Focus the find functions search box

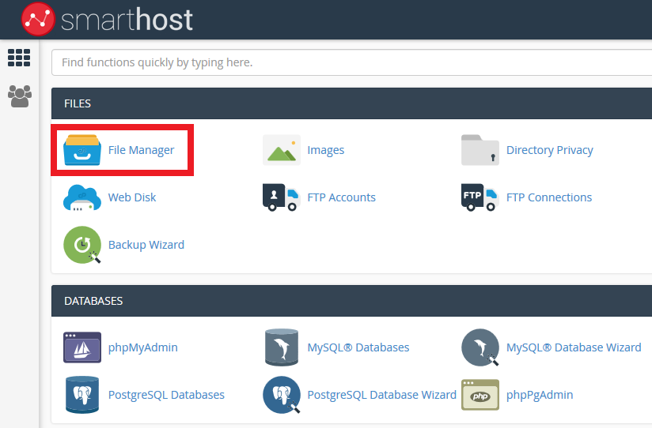click(352, 62)
